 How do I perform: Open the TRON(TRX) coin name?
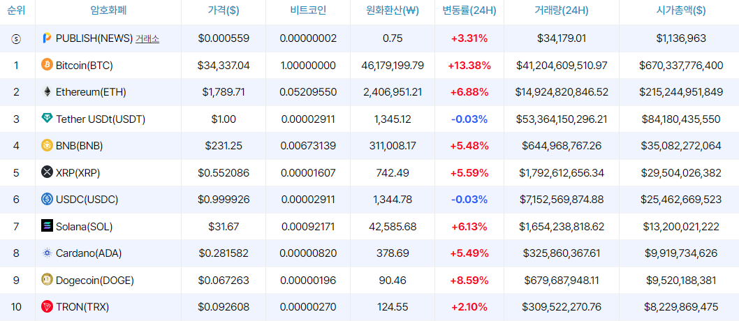(82, 307)
